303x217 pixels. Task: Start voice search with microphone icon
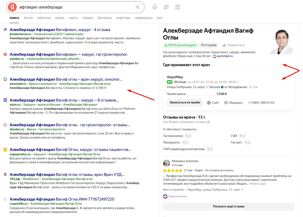pos(155,7)
